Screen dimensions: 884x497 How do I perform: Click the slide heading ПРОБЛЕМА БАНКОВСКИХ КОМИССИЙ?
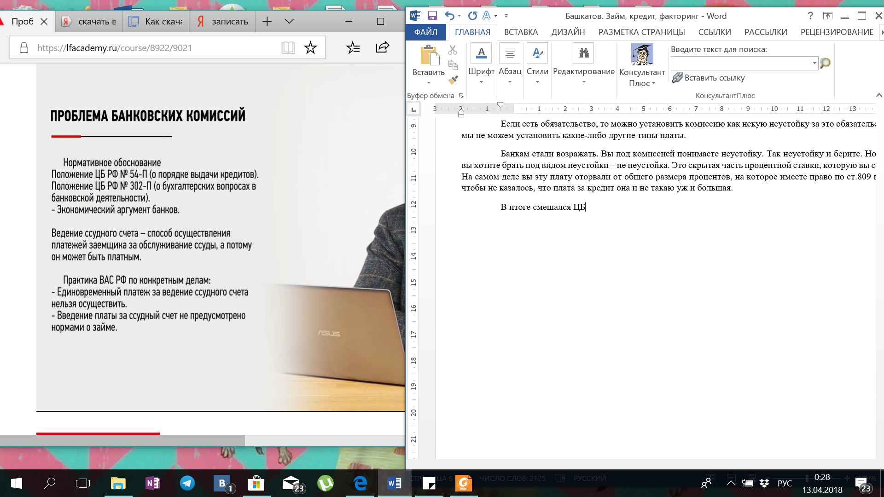(x=148, y=116)
